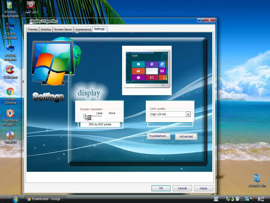Click the teal TT tray icon
The height and width of the screenshot is (203, 270).
coord(247,199)
